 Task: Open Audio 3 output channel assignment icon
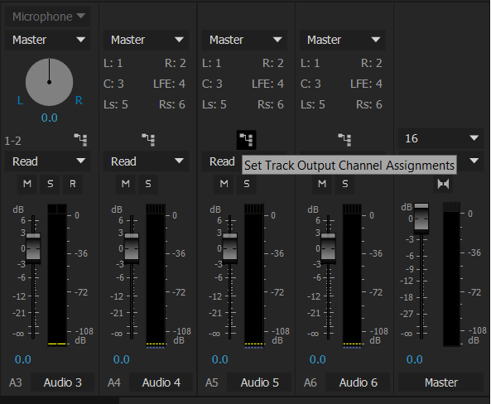pyautogui.click(x=81, y=140)
